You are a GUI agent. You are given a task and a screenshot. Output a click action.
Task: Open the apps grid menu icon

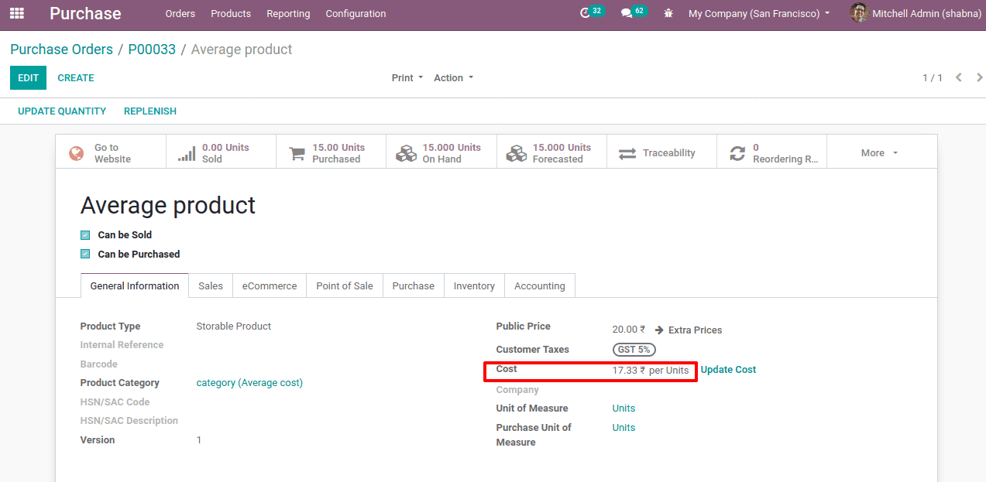[16, 13]
